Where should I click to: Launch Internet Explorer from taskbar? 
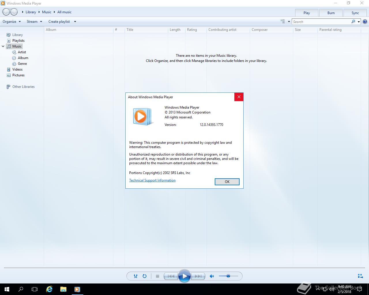tap(49, 289)
